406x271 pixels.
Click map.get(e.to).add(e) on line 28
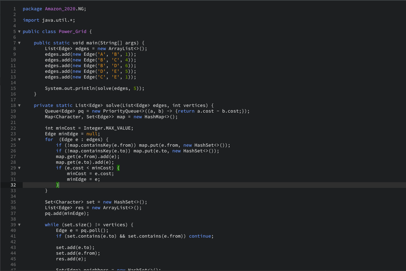(83, 163)
